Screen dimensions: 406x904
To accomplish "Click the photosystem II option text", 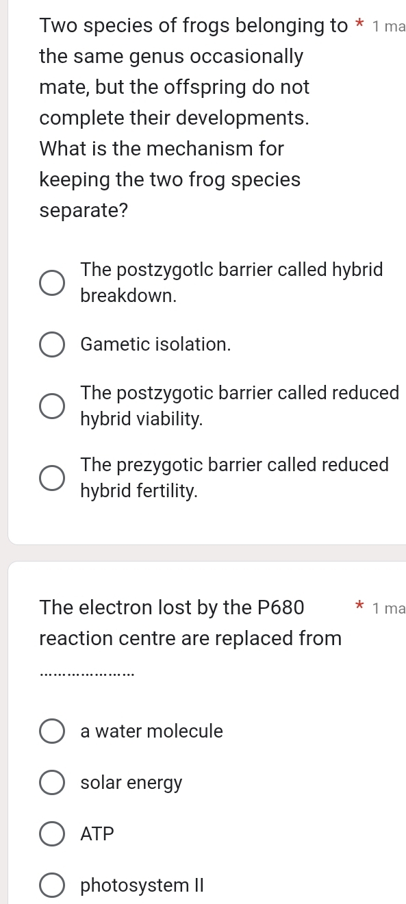I will coord(141,885).
